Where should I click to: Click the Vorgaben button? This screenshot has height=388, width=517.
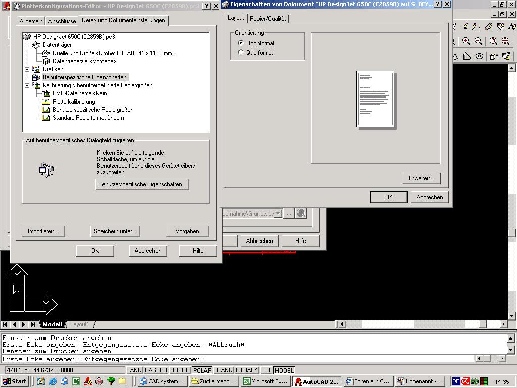point(187,231)
